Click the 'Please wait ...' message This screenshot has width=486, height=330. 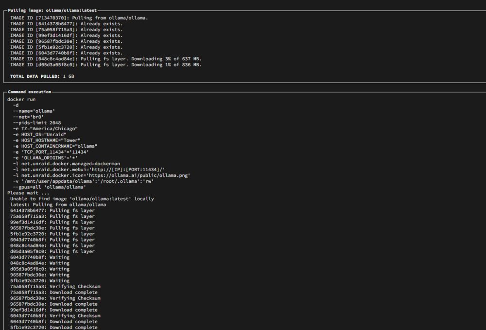pos(28,193)
